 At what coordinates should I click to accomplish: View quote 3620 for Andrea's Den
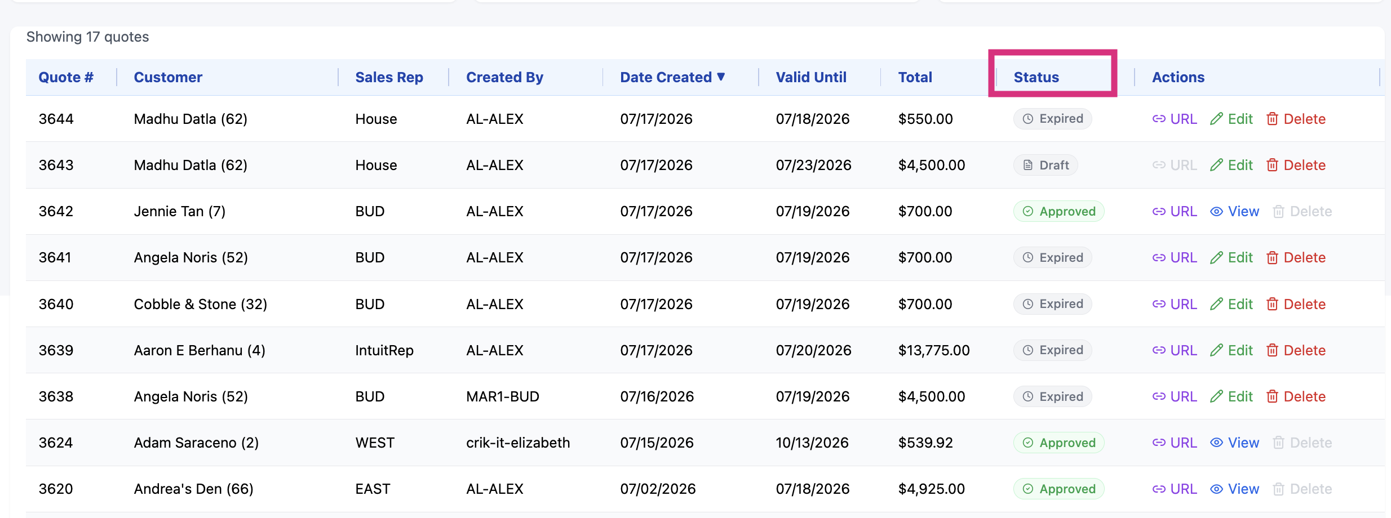click(1234, 489)
